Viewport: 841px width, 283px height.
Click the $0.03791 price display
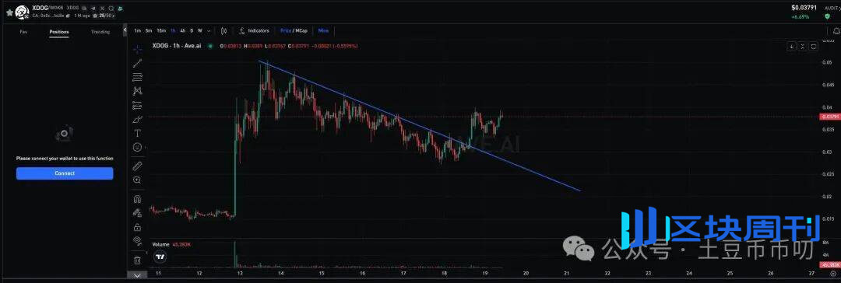click(804, 8)
